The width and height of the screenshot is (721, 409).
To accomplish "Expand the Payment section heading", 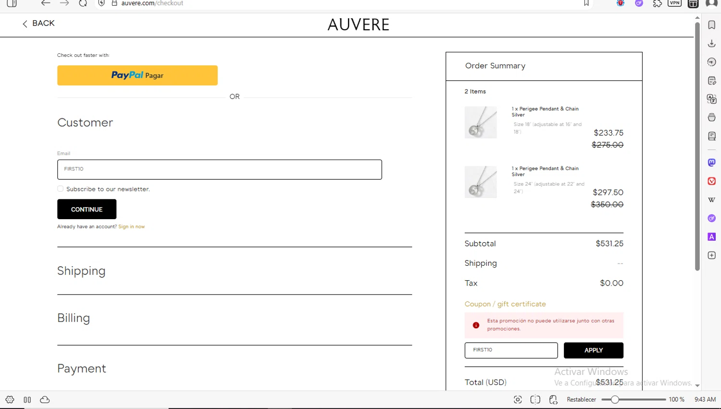I will click(82, 369).
